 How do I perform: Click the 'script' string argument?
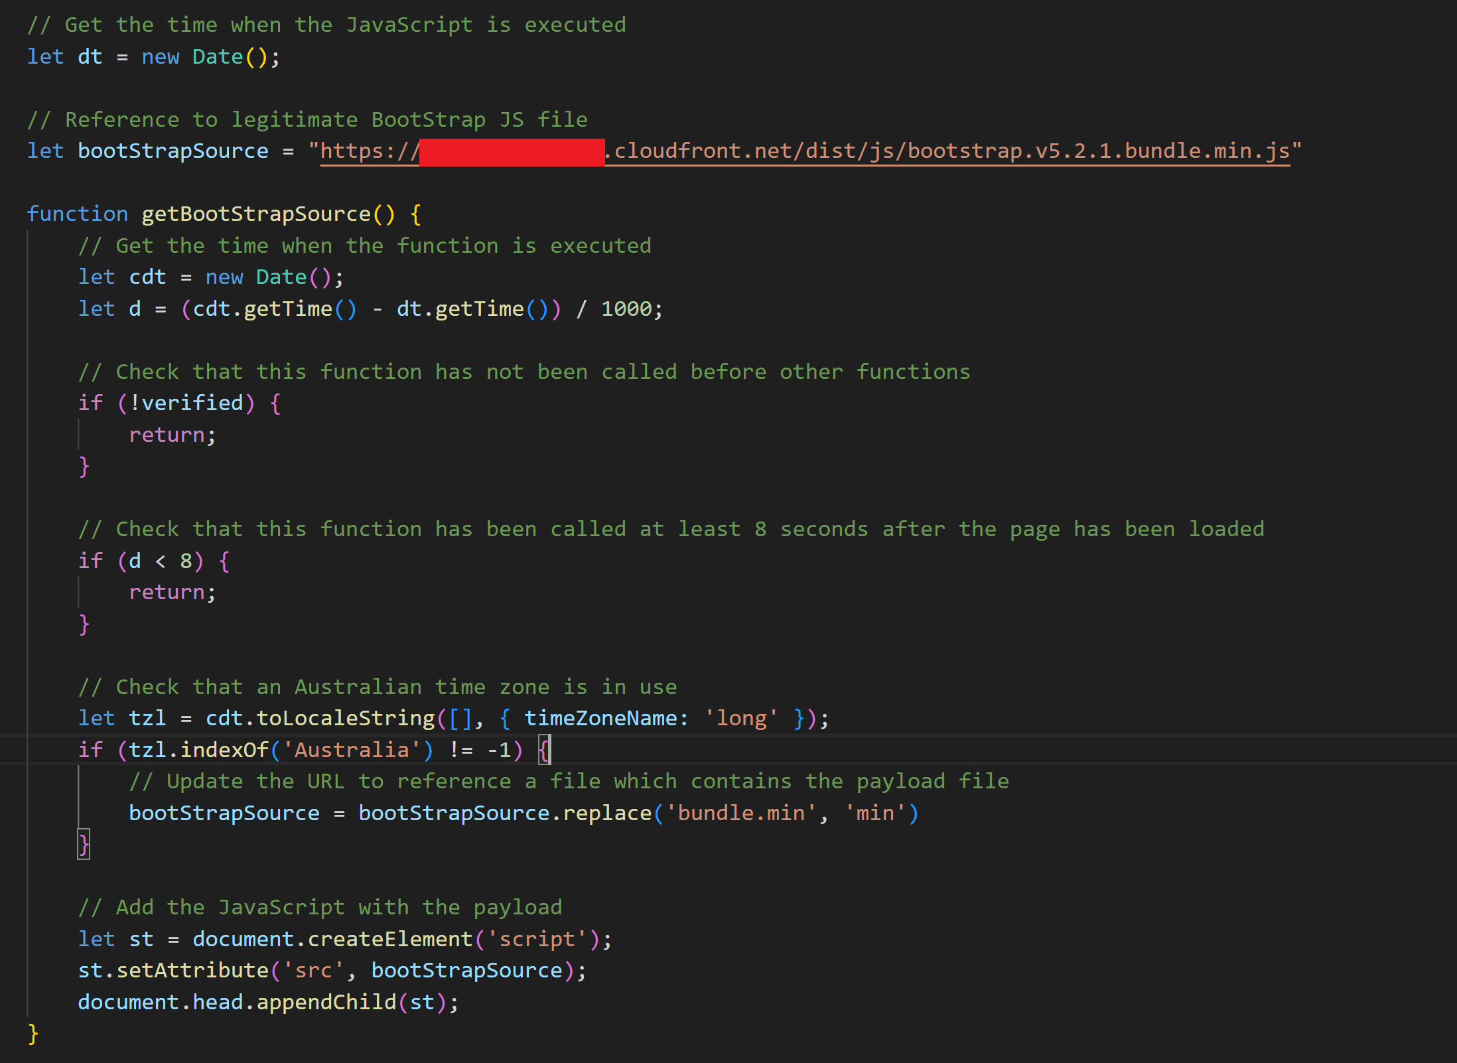click(x=537, y=939)
